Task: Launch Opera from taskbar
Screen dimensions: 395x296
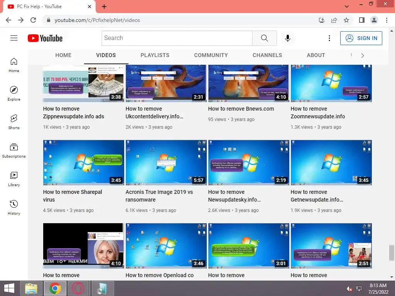Action: [x=78, y=288]
